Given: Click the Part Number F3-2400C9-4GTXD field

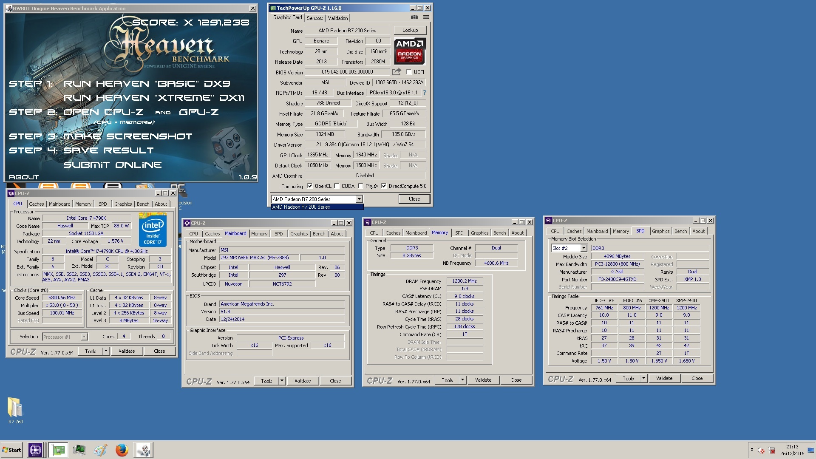Looking at the screenshot, I should pos(617,280).
